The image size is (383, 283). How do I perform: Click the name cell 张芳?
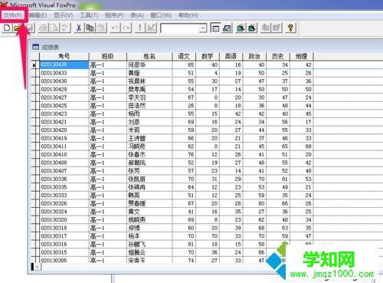[x=149, y=171]
